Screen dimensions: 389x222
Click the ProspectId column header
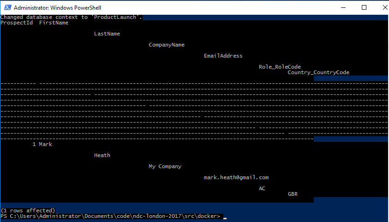point(17,23)
